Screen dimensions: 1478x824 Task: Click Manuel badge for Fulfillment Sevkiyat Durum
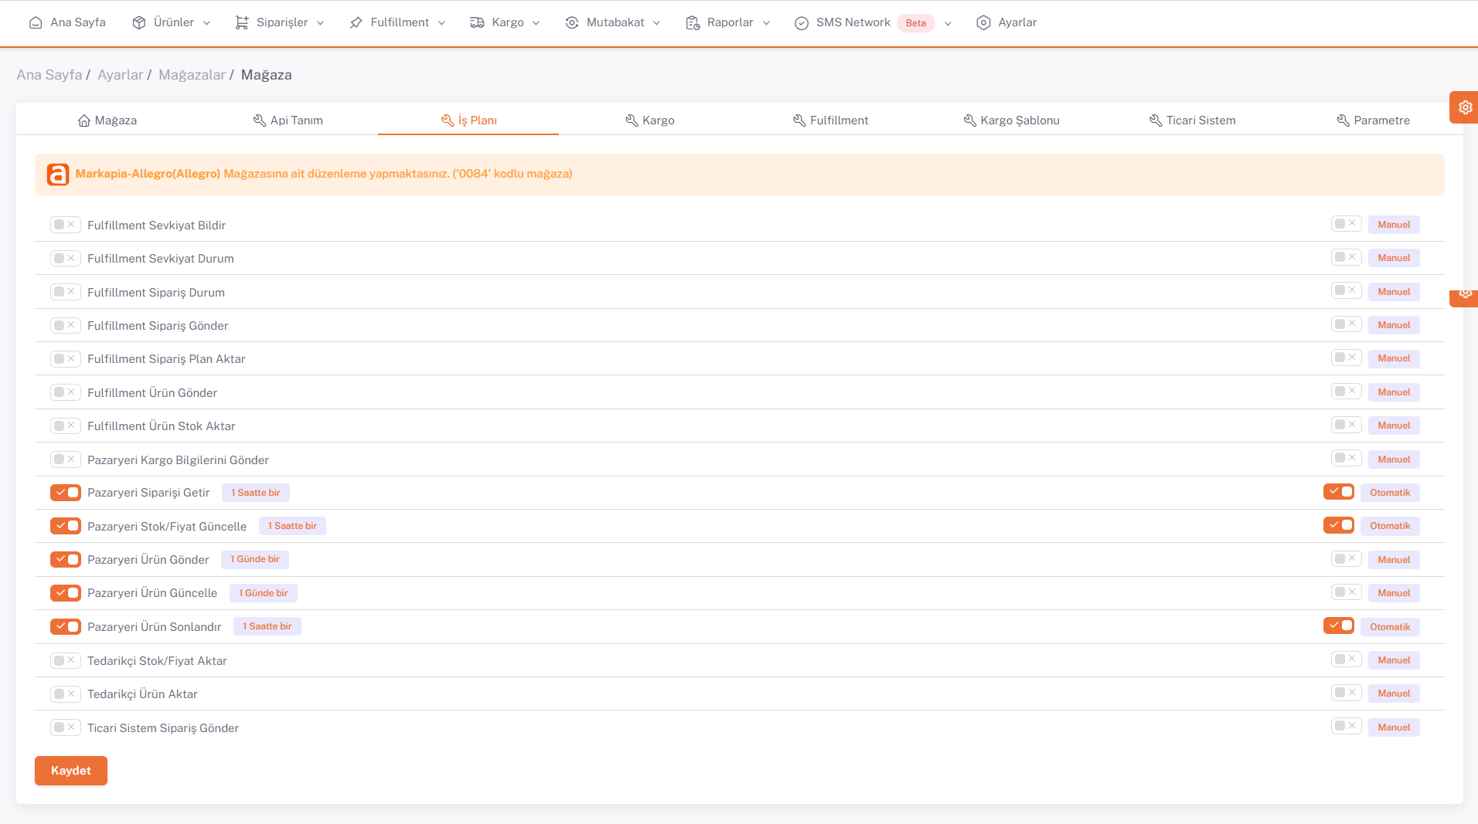pyautogui.click(x=1394, y=258)
